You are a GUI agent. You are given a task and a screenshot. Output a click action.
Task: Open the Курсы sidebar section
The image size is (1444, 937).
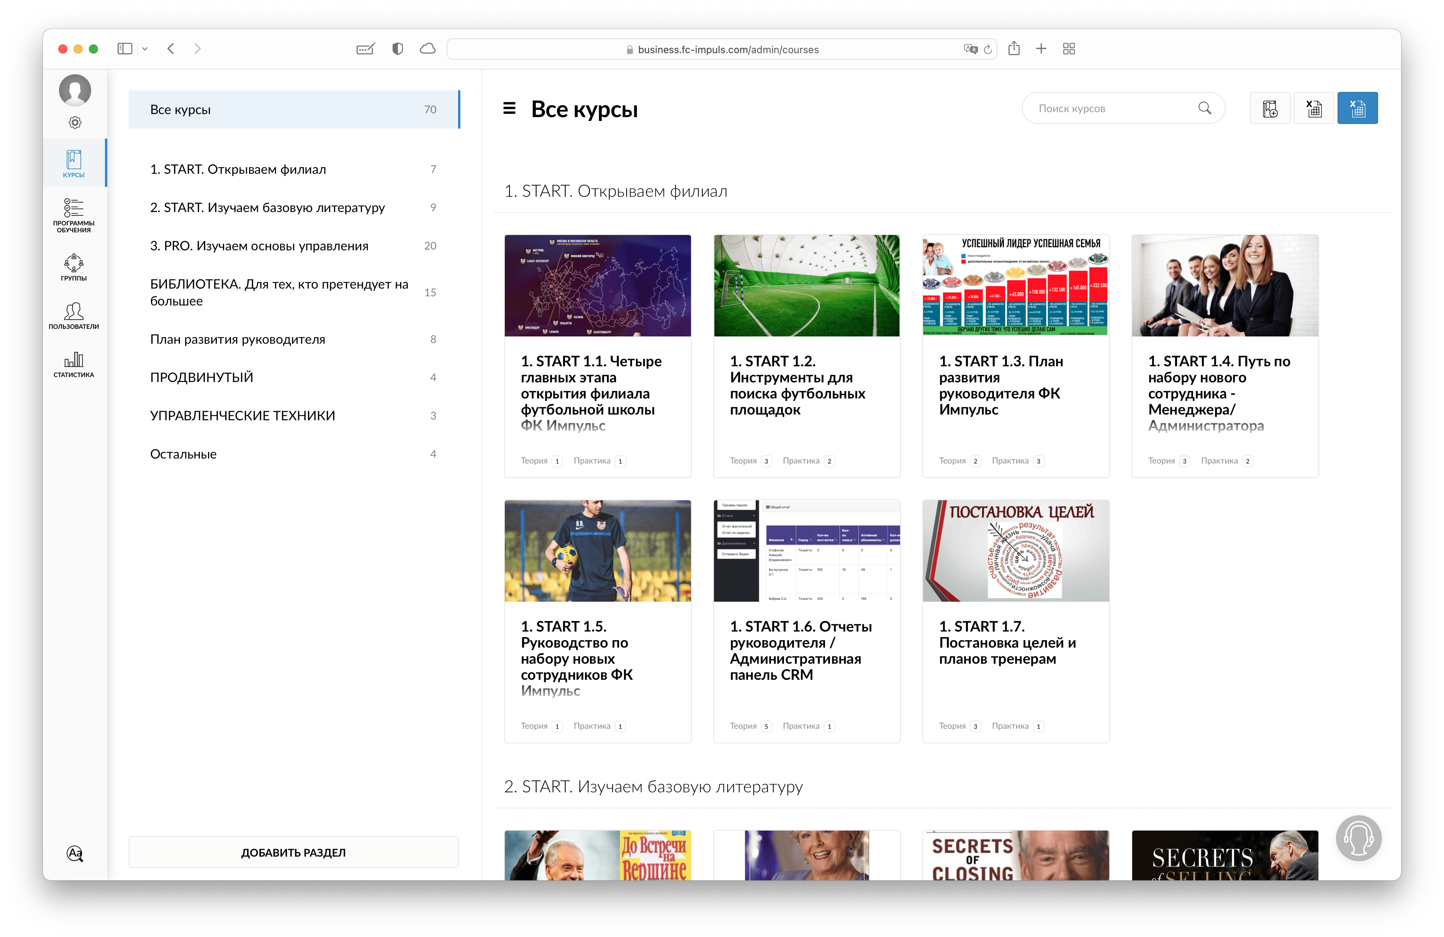[x=74, y=163]
